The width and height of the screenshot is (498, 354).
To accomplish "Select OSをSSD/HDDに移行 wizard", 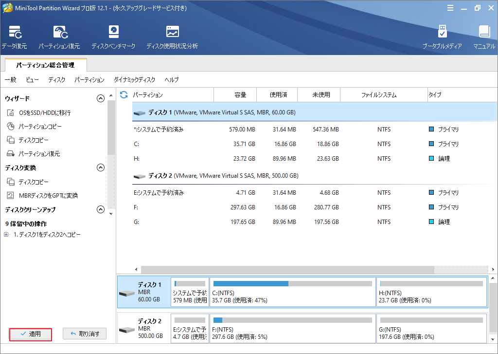I will (x=37, y=112).
